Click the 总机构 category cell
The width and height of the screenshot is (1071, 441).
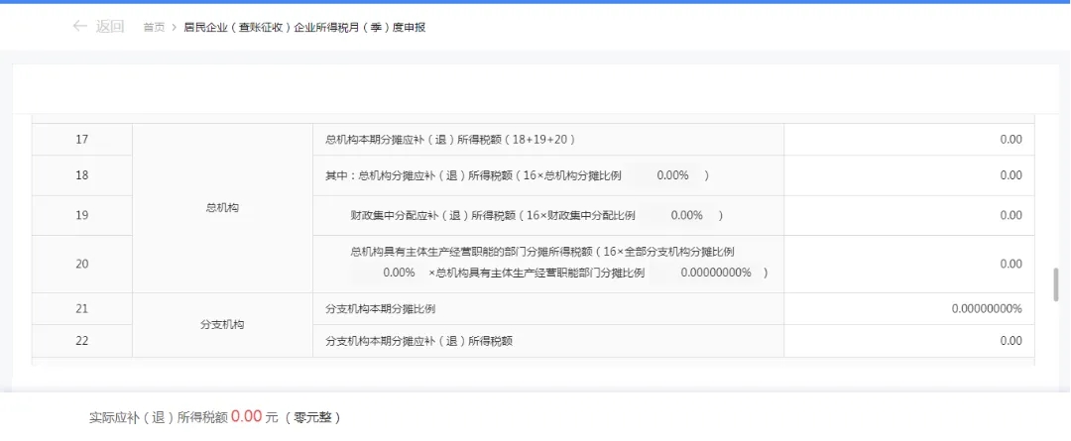click(223, 208)
